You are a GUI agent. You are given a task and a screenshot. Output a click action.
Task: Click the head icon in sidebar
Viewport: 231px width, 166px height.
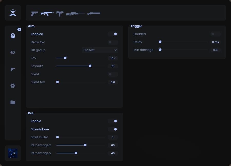click(13, 36)
